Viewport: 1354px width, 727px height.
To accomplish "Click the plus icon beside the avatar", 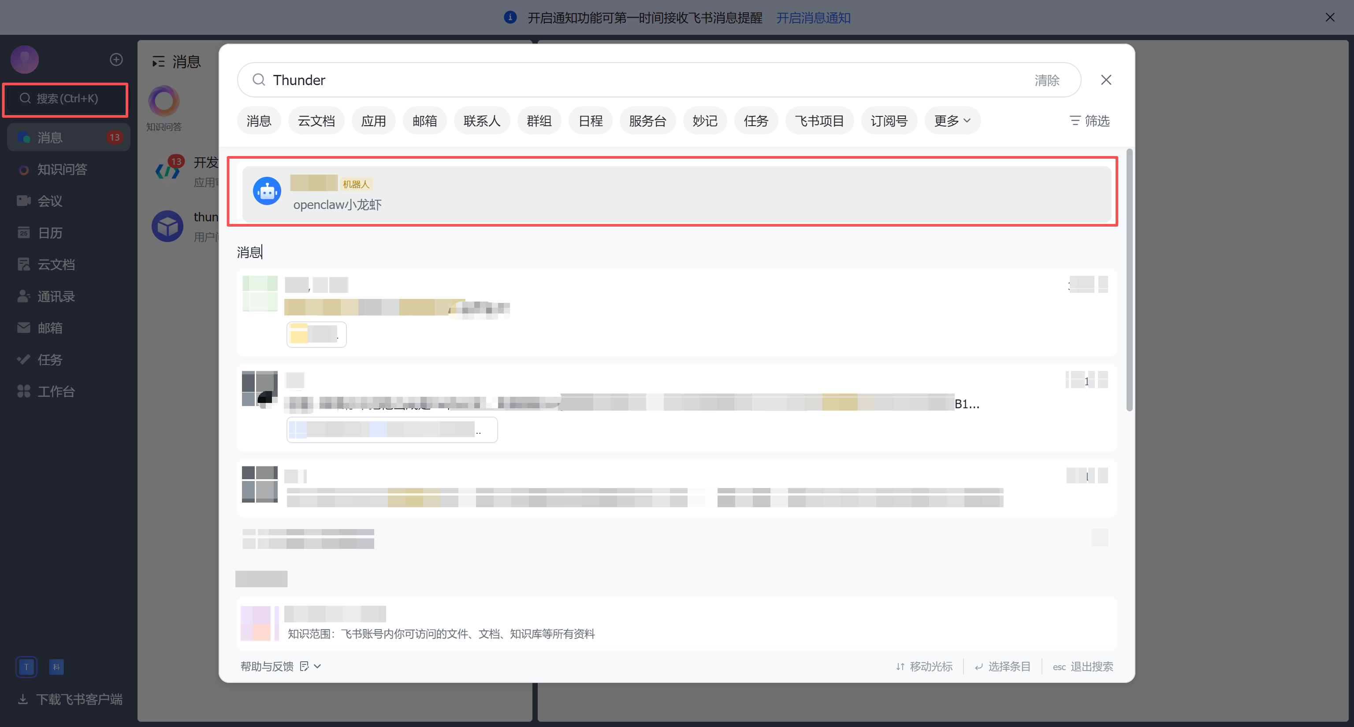I will (x=116, y=60).
